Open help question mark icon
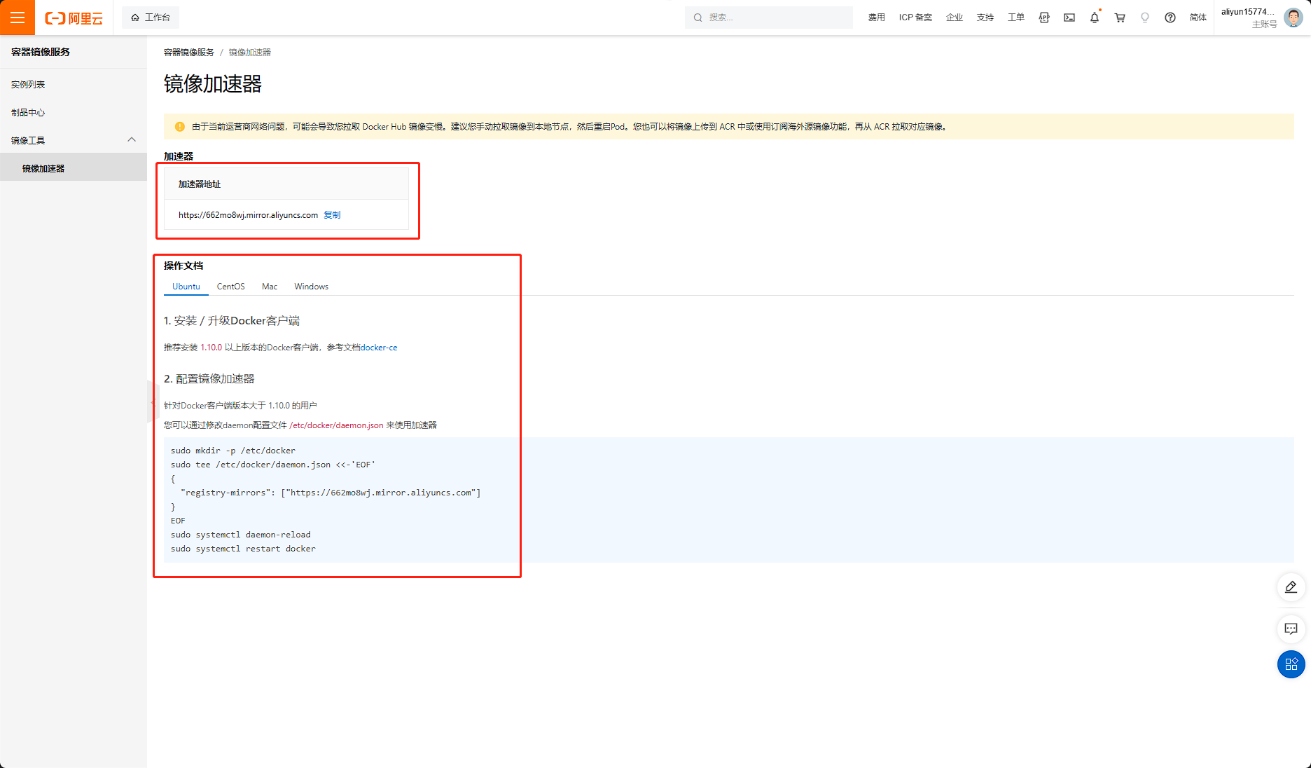 [x=1170, y=18]
